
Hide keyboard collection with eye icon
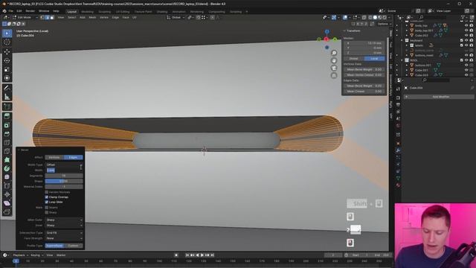point(466,40)
